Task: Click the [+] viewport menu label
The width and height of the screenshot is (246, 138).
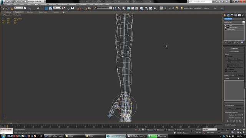Action: pos(2,15)
